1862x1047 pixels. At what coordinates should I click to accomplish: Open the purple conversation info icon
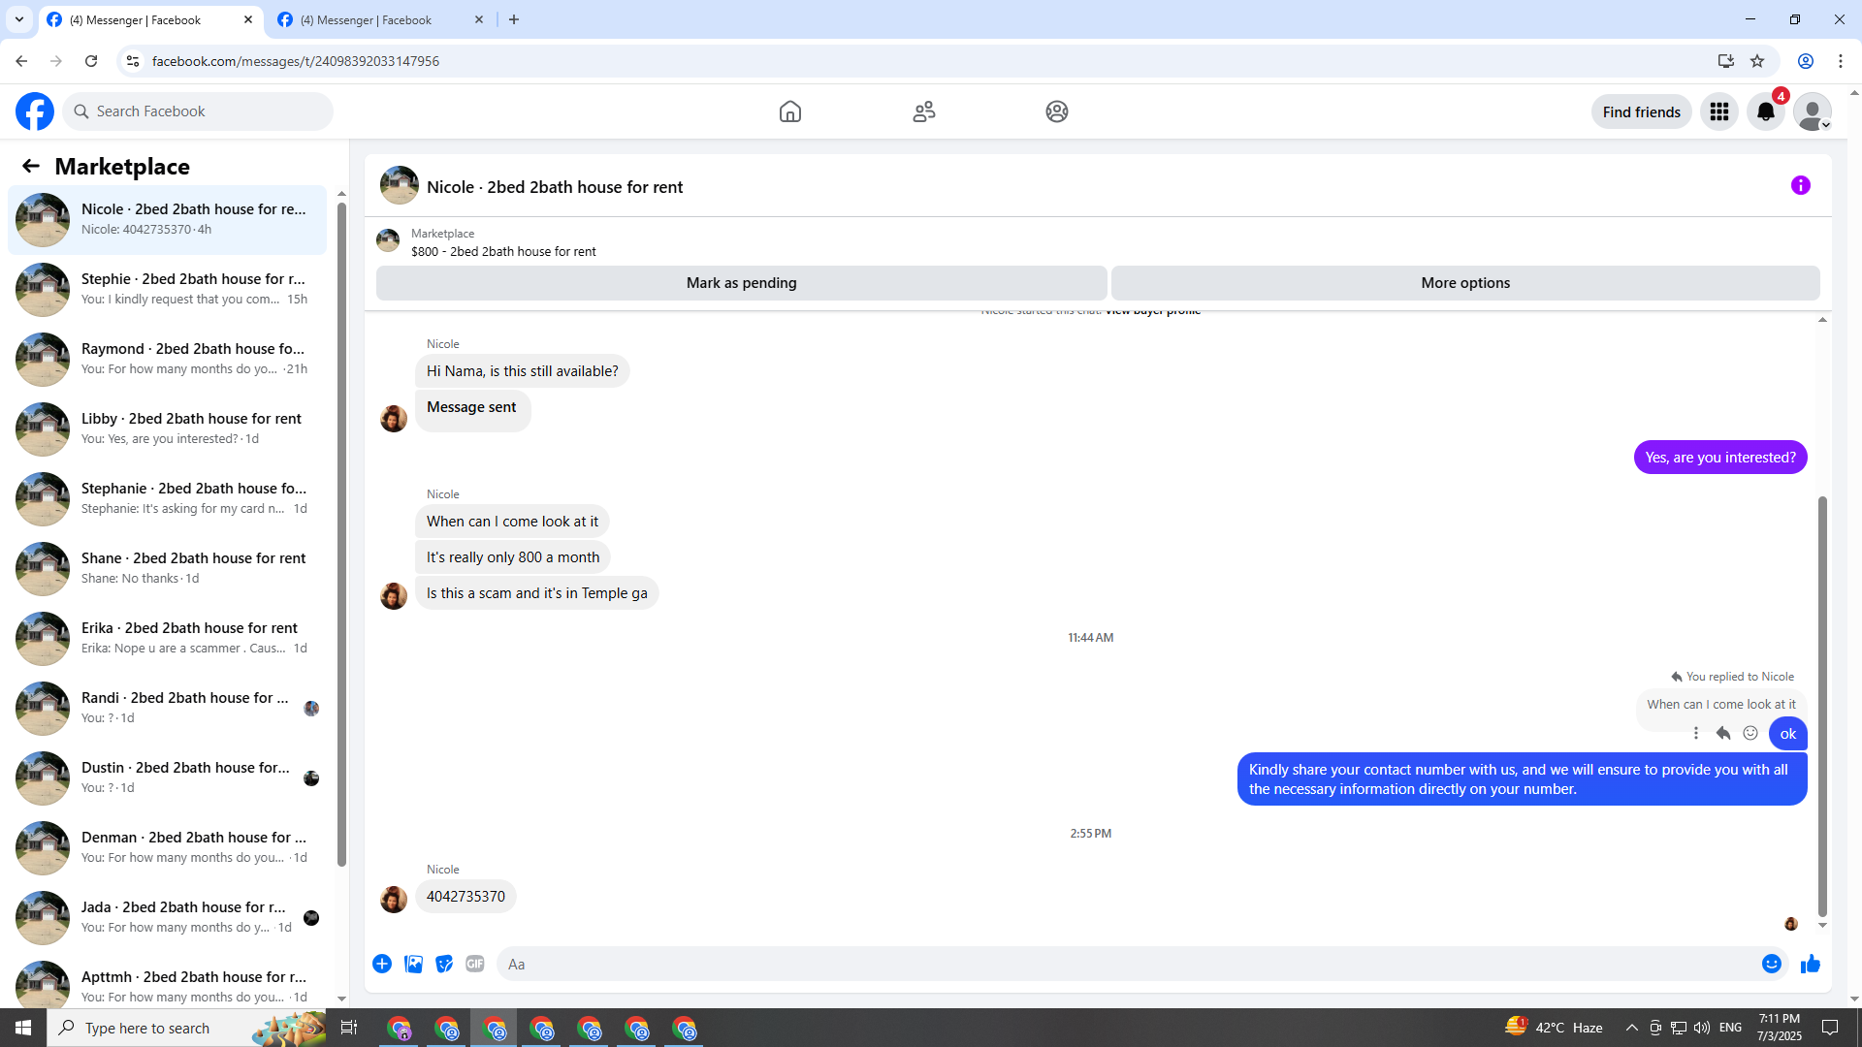[1800, 185]
